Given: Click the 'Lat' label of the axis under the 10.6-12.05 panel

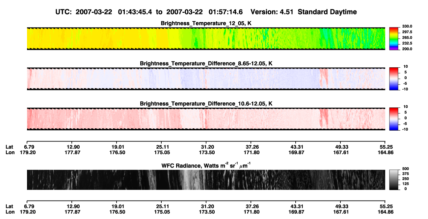Looking at the screenshot, I should tap(10, 147).
